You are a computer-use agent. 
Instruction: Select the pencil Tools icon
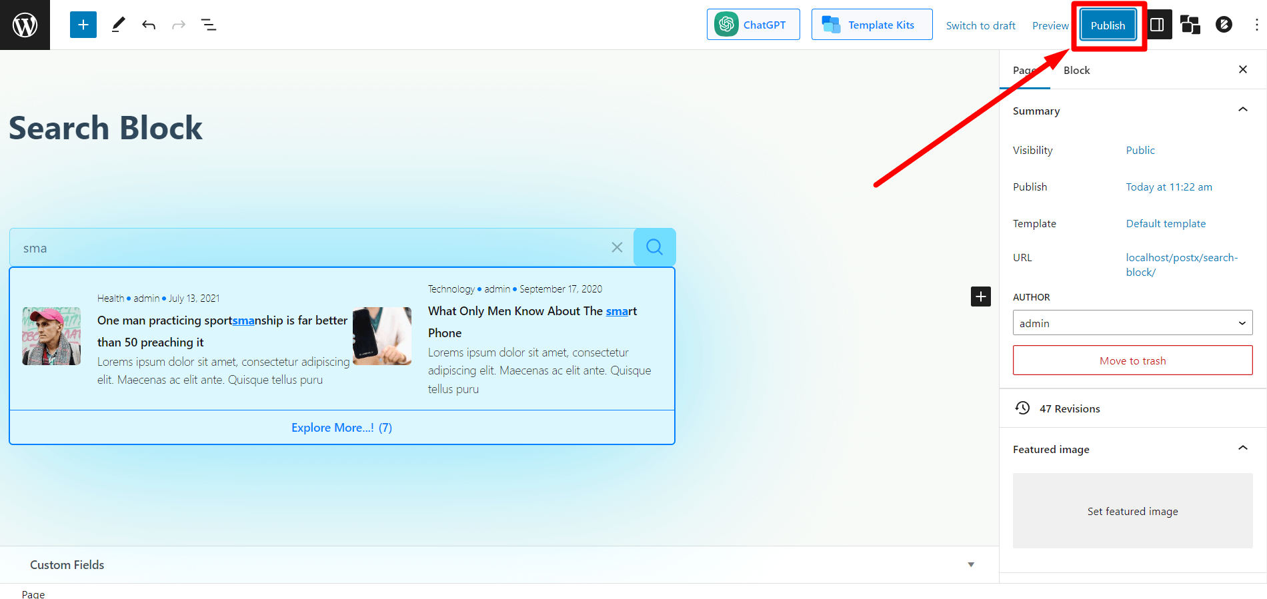click(118, 25)
